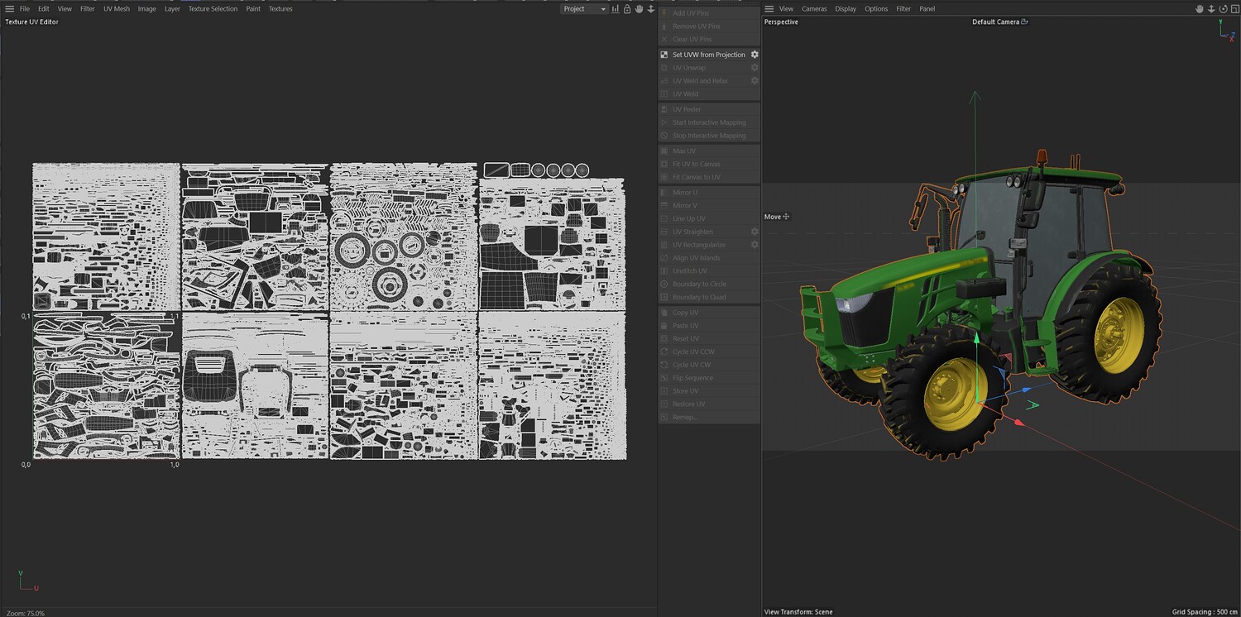This screenshot has height=617, width=1241.
Task: Click the Cycle UV CCW command
Action: (x=709, y=352)
